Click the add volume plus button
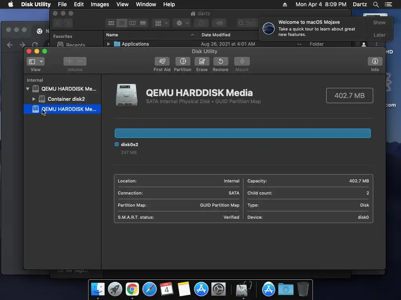401x300 pixels. 69,61
